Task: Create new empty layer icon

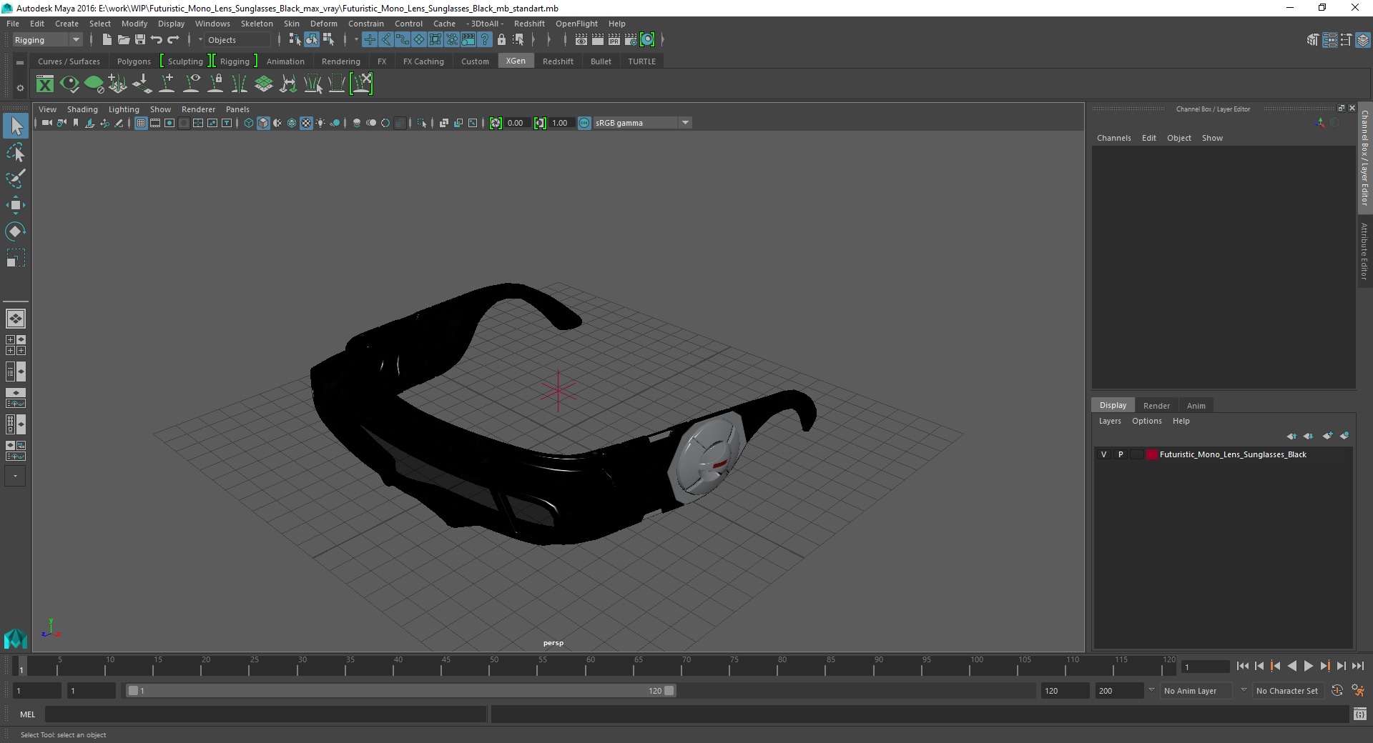Action: pyautogui.click(x=1327, y=436)
